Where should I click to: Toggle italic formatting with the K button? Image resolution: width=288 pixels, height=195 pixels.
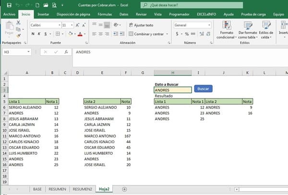click(x=39, y=34)
